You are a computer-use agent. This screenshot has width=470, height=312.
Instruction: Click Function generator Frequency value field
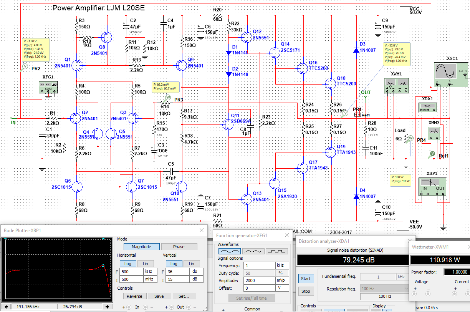(259, 266)
